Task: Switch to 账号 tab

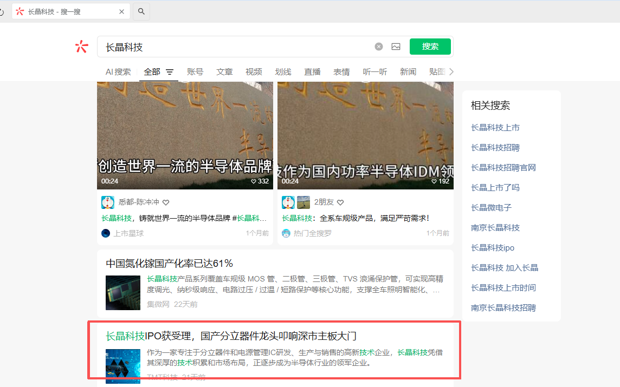Action: pyautogui.click(x=195, y=72)
